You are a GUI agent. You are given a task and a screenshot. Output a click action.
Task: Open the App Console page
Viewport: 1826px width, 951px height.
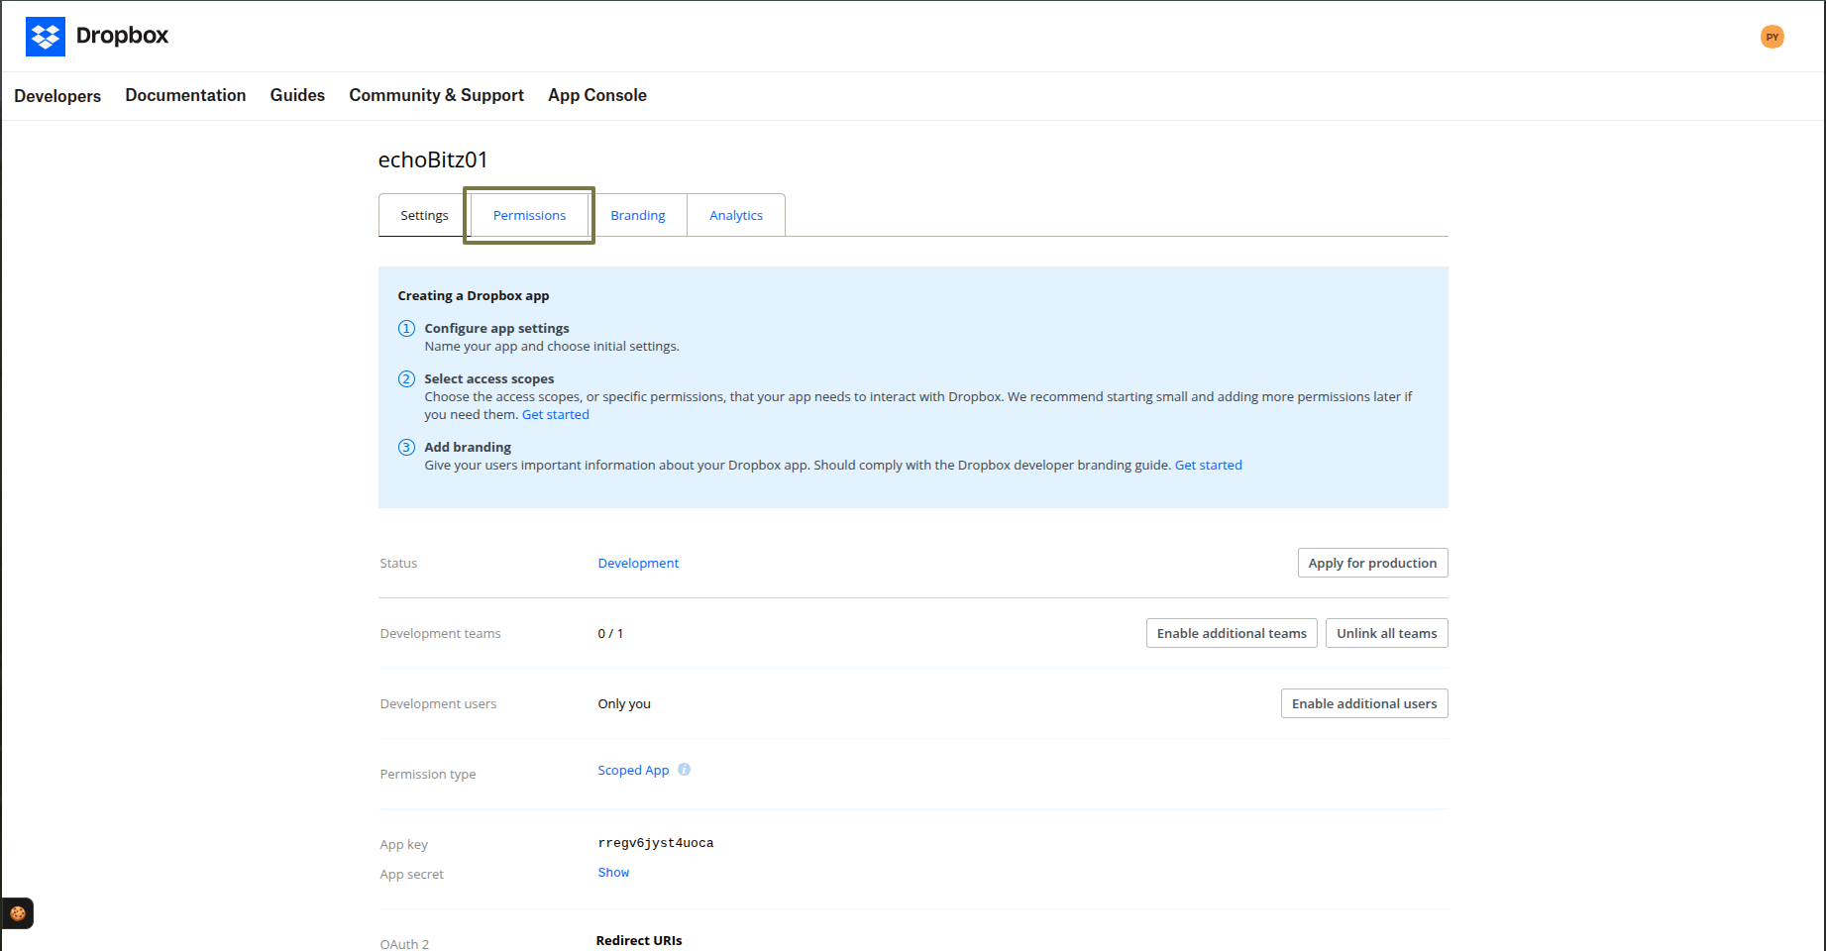(x=597, y=95)
